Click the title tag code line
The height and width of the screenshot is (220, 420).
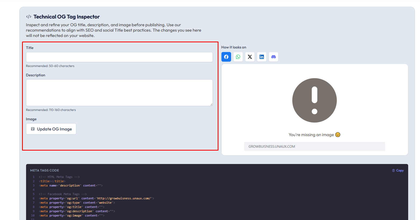[x=52, y=181]
